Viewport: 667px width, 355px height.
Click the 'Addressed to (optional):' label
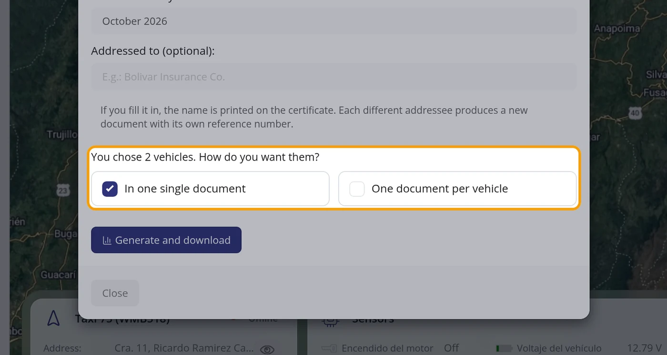coord(153,51)
